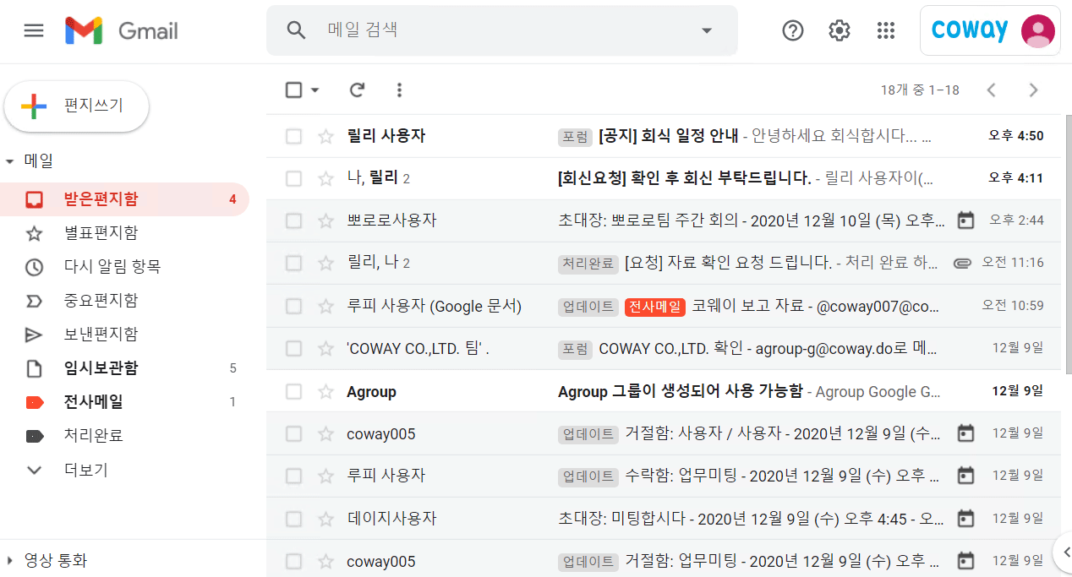Star the 릴리, 나 자료 확인 email
1072x577 pixels.
pos(325,263)
